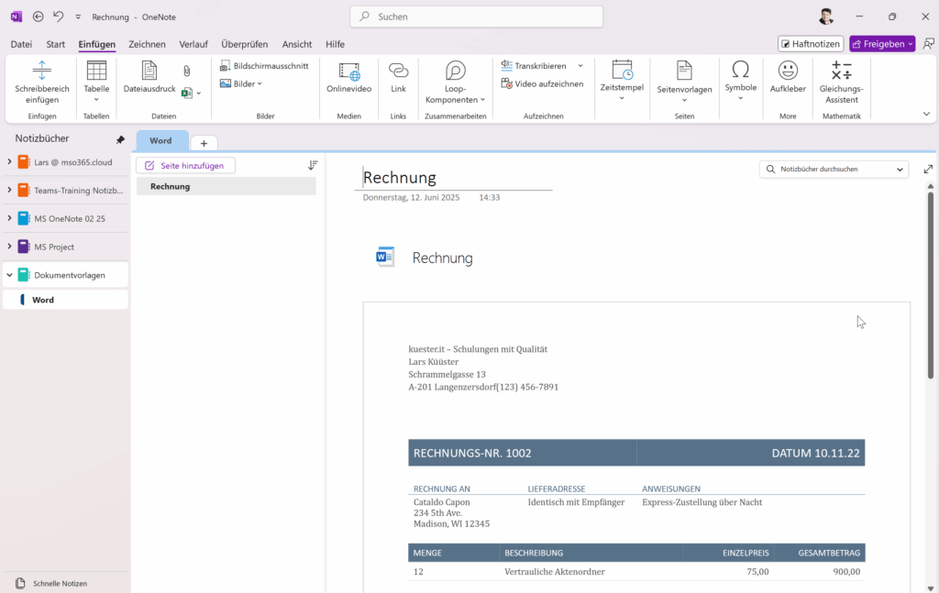Start Transkribieren
Screen dimensions: 939x593
coord(534,66)
